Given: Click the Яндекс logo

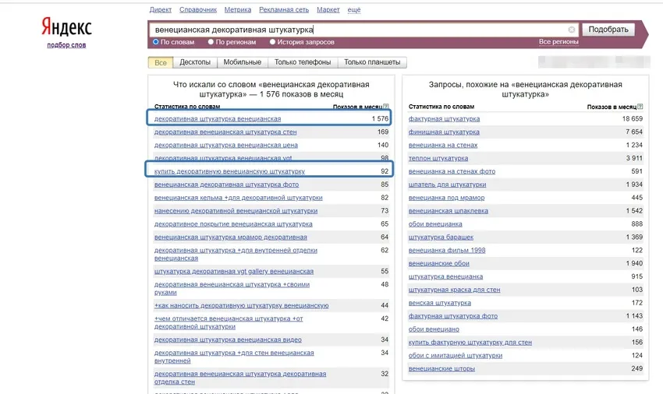Looking at the screenshot, I should 66,27.
